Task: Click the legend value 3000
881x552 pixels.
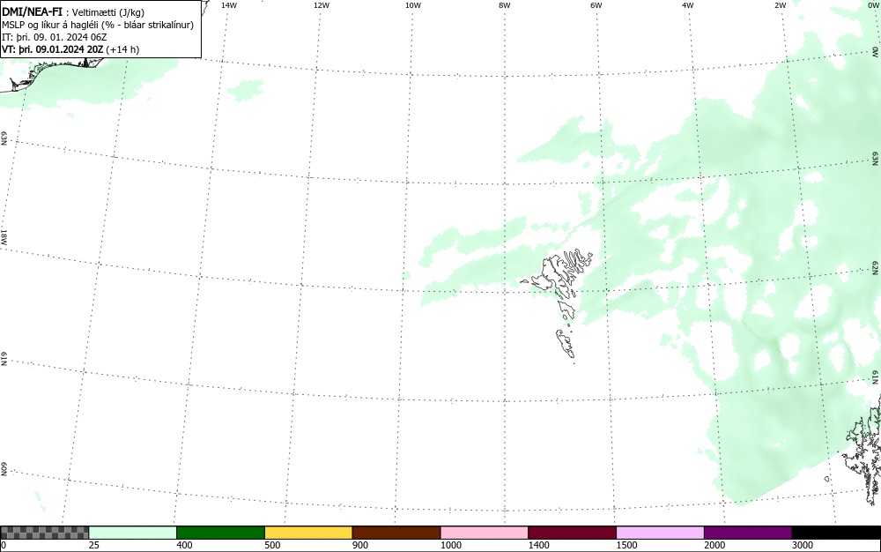Action: 803,545
